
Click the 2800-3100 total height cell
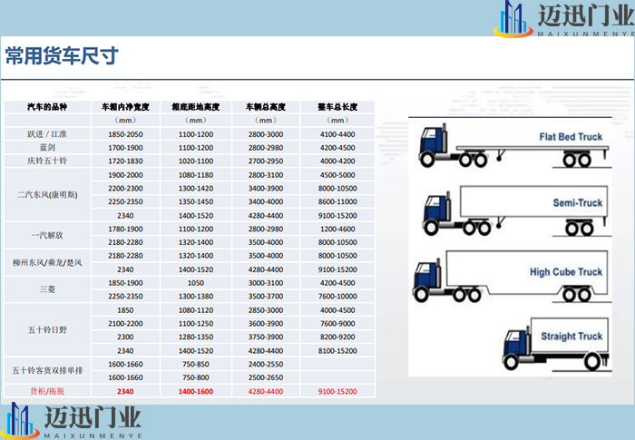(x=266, y=174)
